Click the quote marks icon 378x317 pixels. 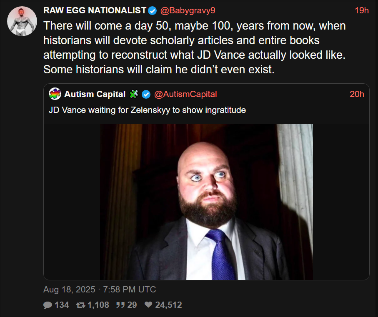(120, 305)
